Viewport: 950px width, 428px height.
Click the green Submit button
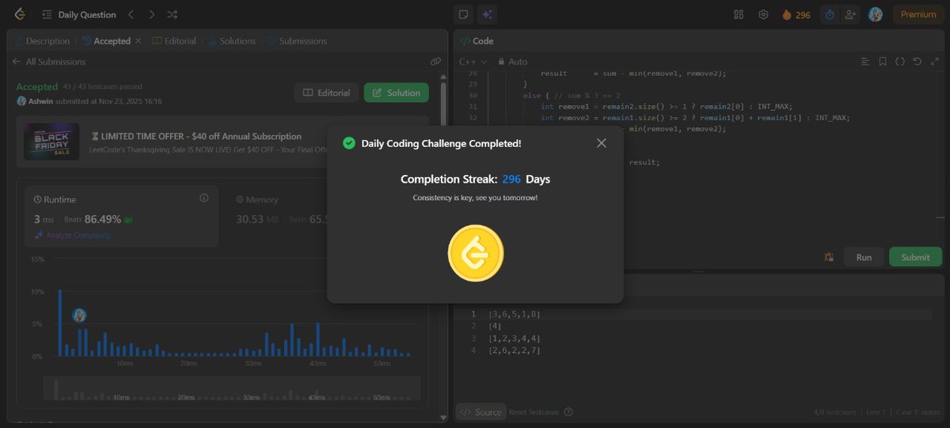[x=915, y=257]
